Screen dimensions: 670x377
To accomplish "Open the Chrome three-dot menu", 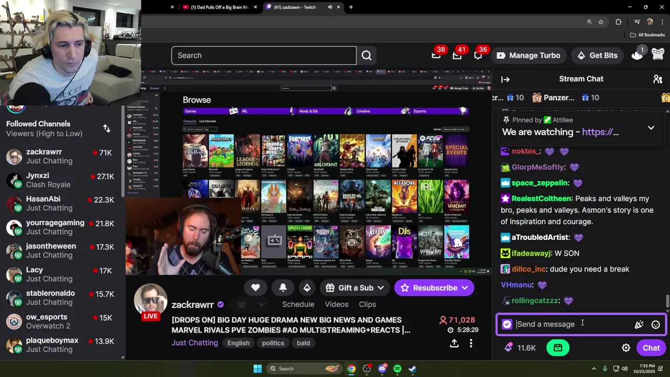I will 662,22.
